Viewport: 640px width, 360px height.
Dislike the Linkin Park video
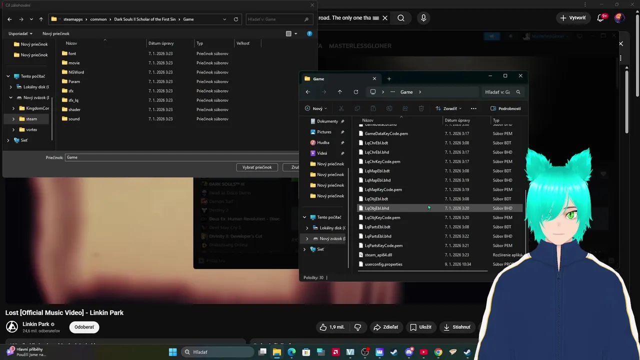pos(358,327)
